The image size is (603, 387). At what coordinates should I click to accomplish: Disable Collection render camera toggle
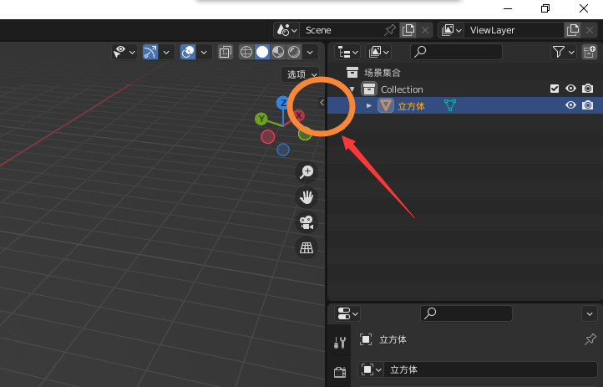click(x=587, y=89)
